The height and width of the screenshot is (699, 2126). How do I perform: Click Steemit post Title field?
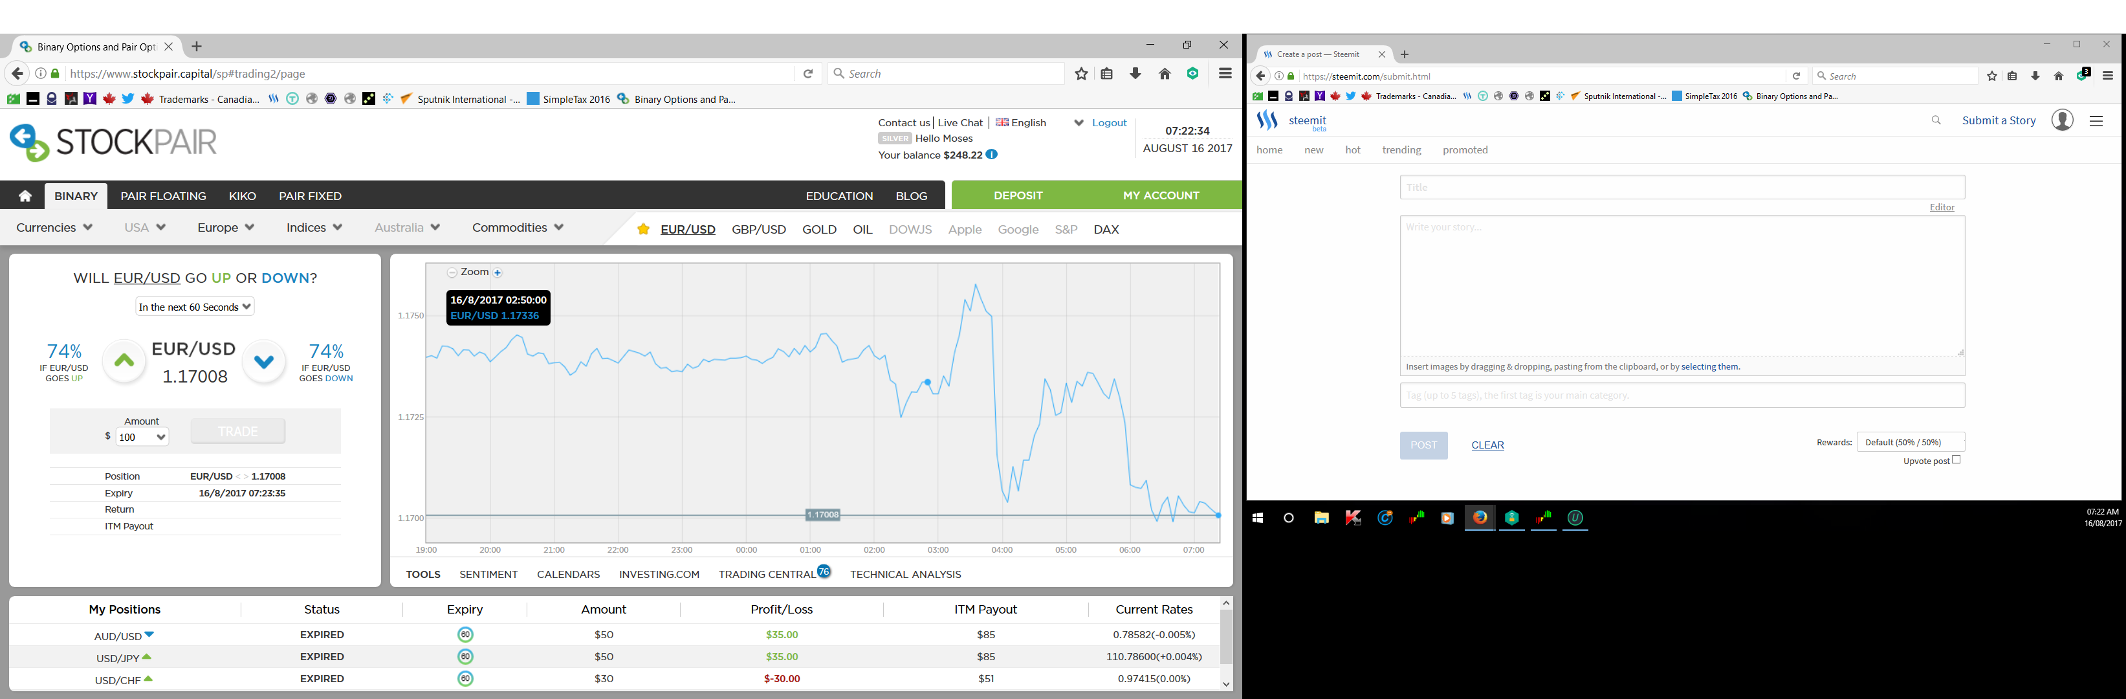pyautogui.click(x=1682, y=187)
